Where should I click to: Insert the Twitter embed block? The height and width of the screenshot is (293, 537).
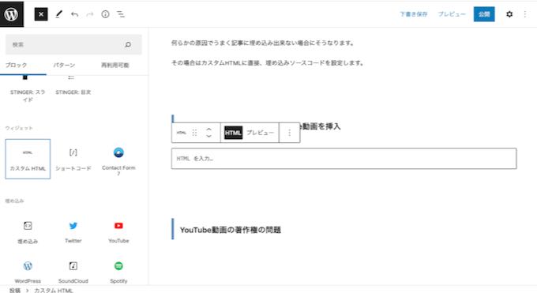click(73, 232)
